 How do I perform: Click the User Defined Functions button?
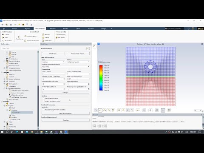coord(20,38)
